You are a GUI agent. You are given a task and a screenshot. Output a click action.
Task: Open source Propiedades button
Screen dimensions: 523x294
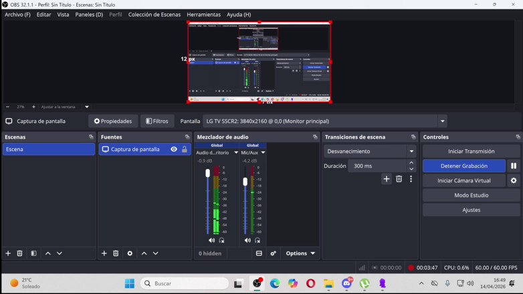pos(113,121)
